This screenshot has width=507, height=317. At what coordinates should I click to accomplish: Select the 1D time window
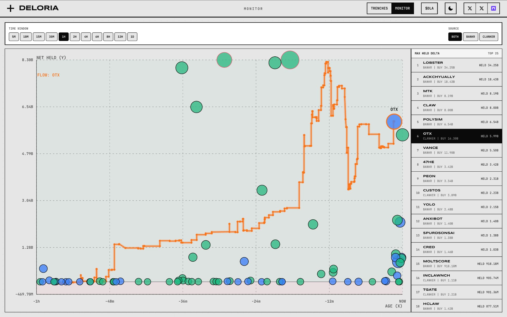pyautogui.click(x=132, y=37)
